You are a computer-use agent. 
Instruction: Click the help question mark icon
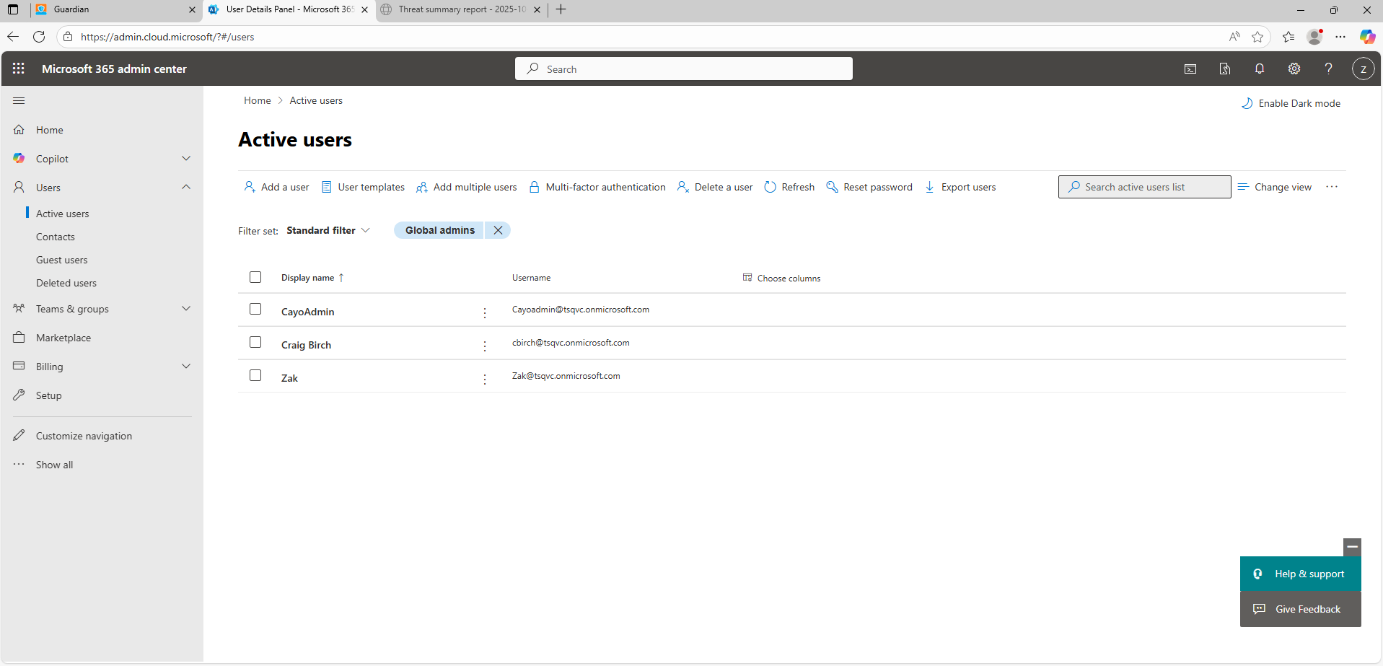pos(1328,69)
